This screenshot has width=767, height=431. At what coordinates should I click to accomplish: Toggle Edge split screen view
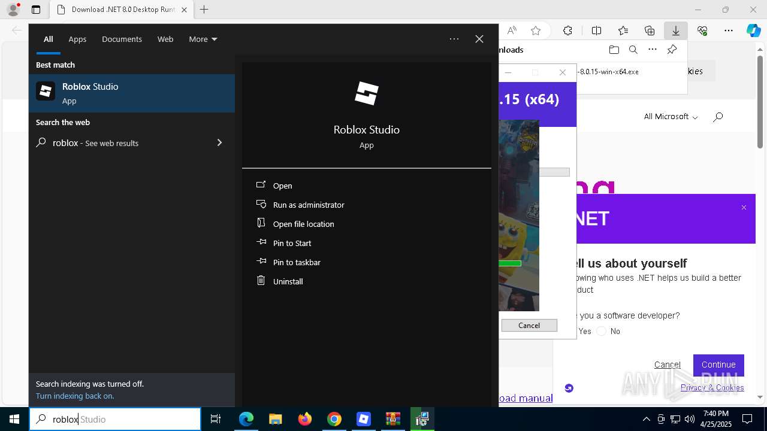point(596,31)
